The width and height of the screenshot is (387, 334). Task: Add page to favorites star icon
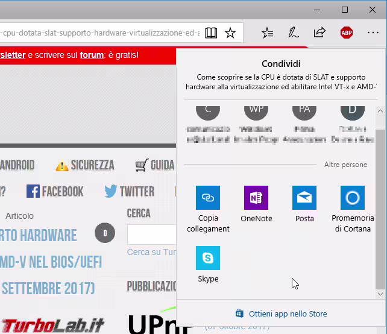pos(230,33)
